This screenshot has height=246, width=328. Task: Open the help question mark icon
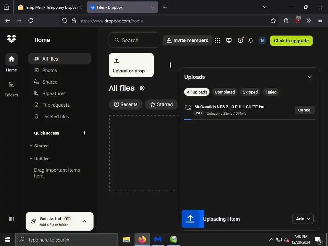[x=241, y=40]
